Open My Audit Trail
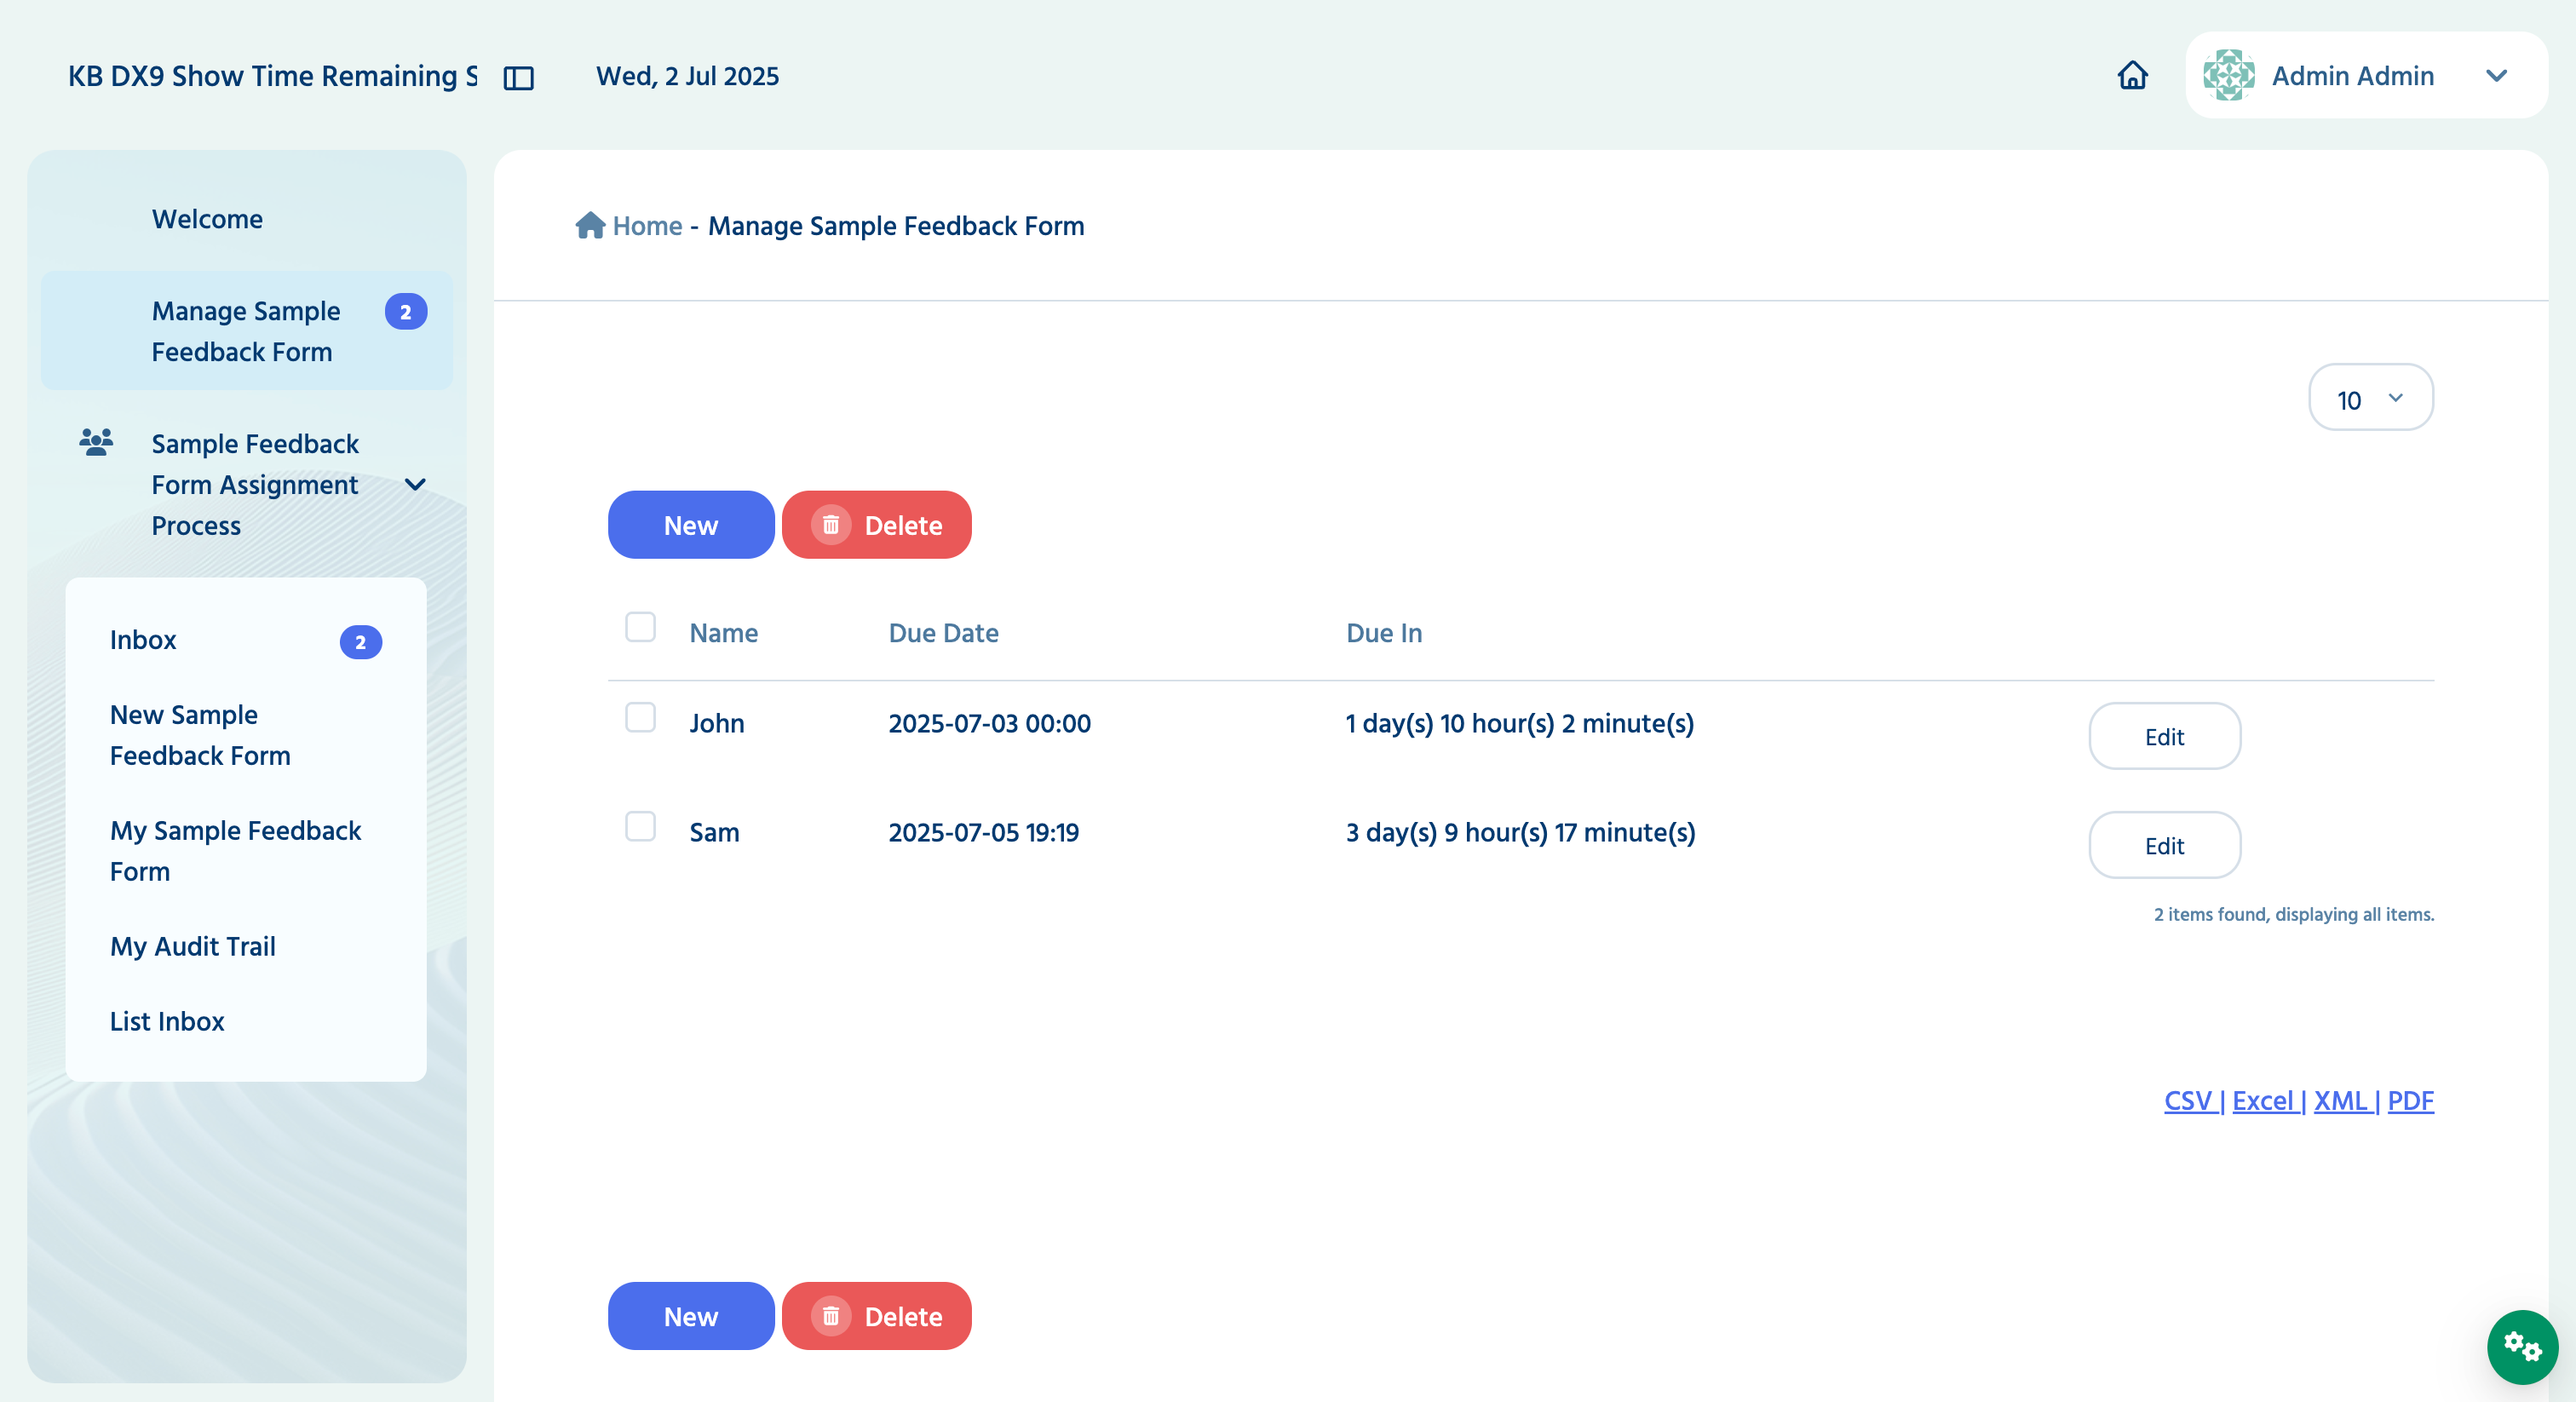2576x1402 pixels. click(193, 946)
